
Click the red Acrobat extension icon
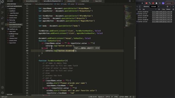(153, 3)
